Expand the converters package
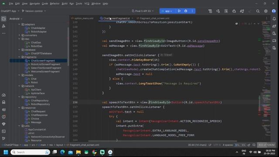Image resolution: width=279 pixels, height=157 pixels. tap(19, 35)
